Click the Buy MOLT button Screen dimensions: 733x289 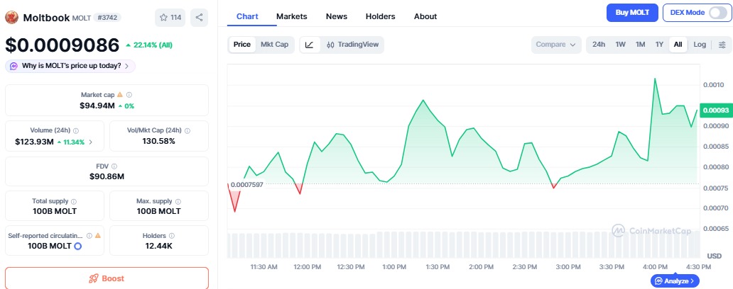click(631, 13)
